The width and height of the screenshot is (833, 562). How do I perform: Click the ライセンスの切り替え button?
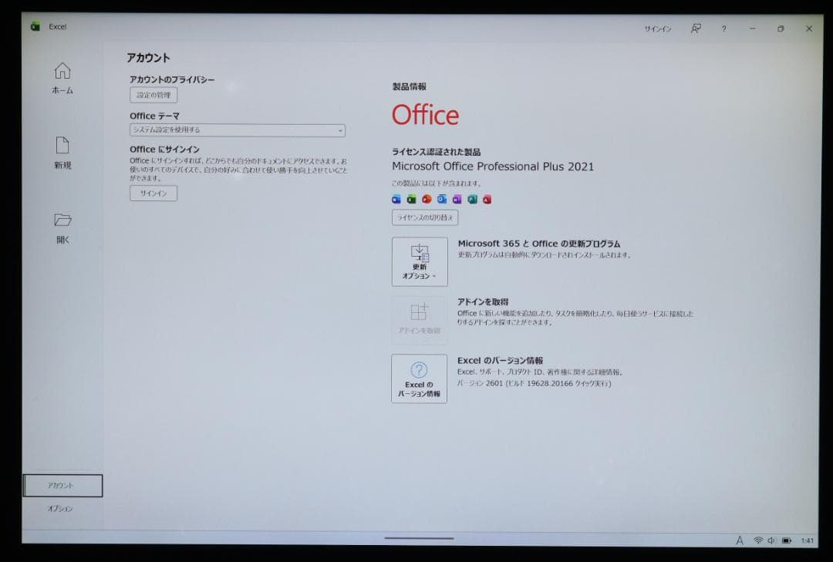[425, 217]
